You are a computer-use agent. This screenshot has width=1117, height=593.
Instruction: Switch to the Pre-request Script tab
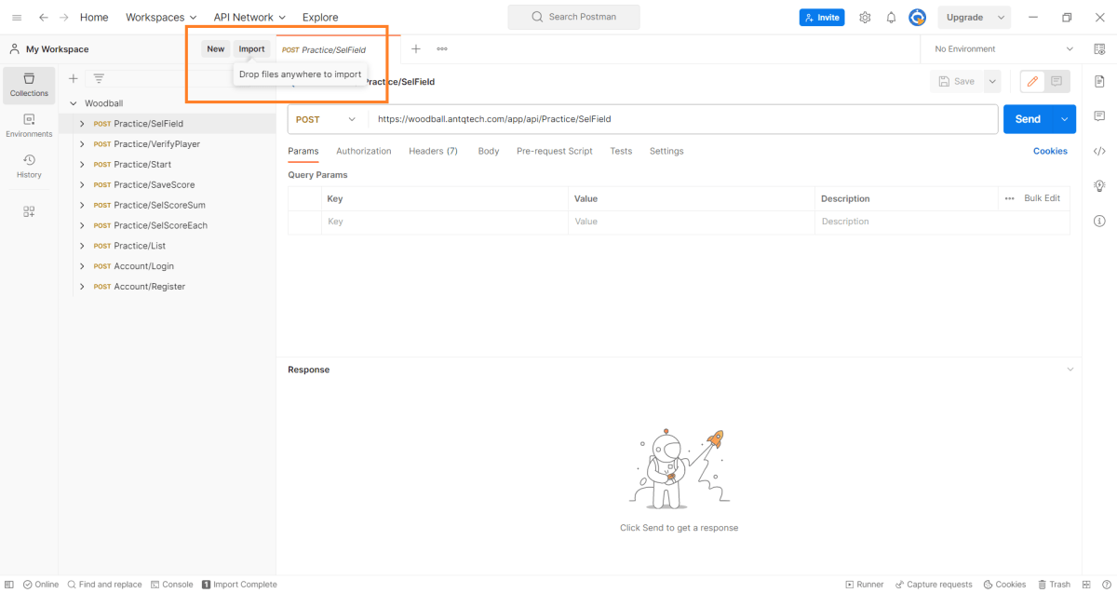(555, 151)
